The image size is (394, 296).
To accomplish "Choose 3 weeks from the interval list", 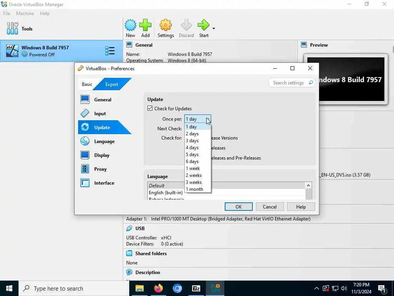I will tap(198, 182).
